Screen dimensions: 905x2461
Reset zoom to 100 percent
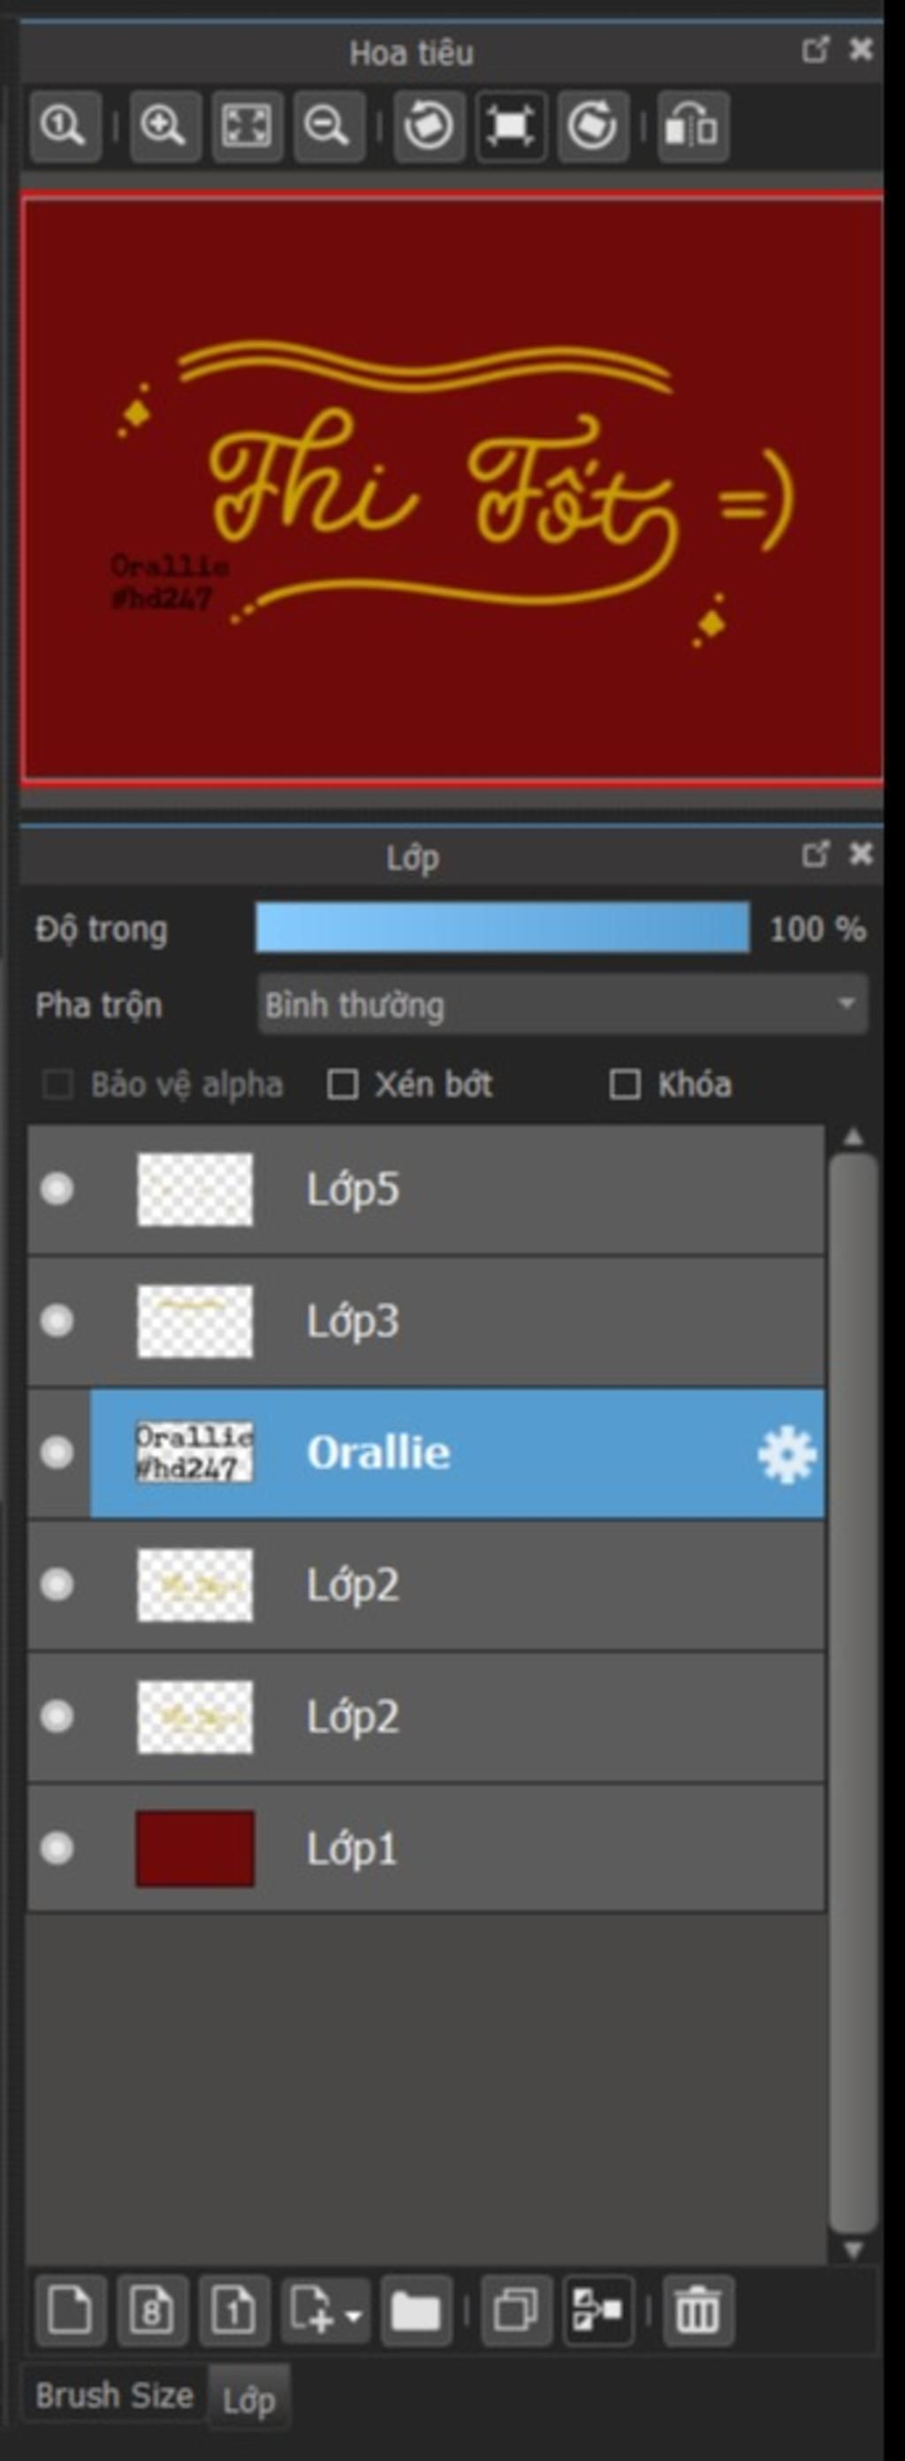click(65, 126)
